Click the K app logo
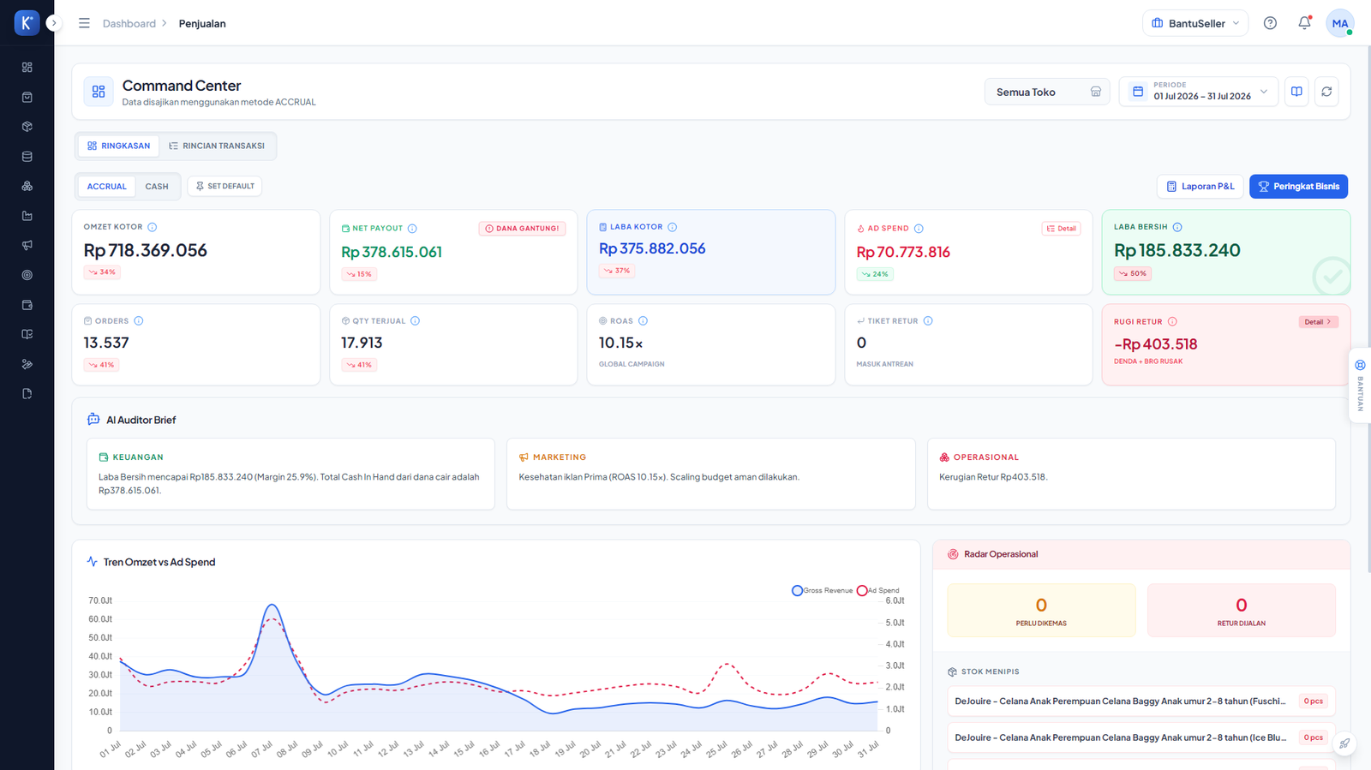The height and width of the screenshot is (770, 1371). 27,23
